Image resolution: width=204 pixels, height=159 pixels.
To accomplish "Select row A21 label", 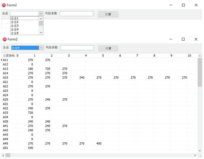I will point(5,82).
